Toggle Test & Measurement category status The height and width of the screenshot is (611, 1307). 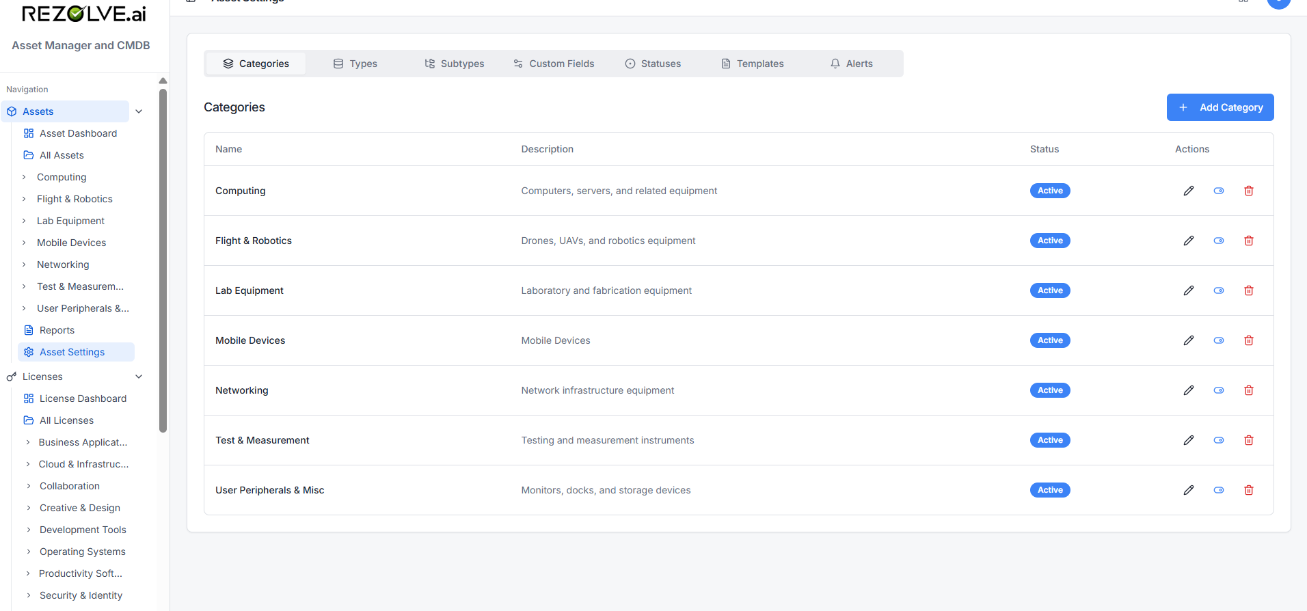(x=1219, y=440)
